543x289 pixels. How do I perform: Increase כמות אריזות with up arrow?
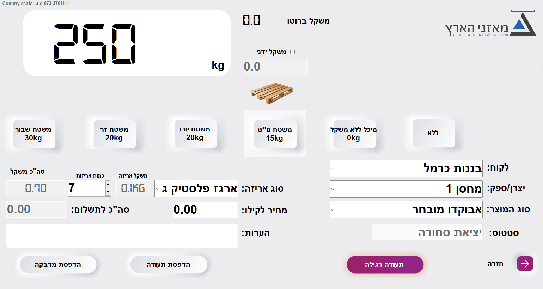tap(108, 184)
